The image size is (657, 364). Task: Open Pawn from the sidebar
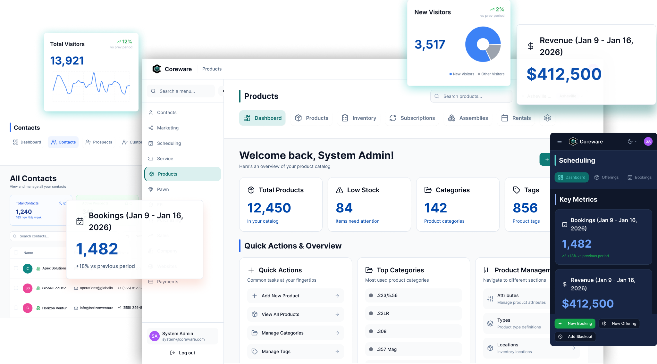pyautogui.click(x=163, y=189)
